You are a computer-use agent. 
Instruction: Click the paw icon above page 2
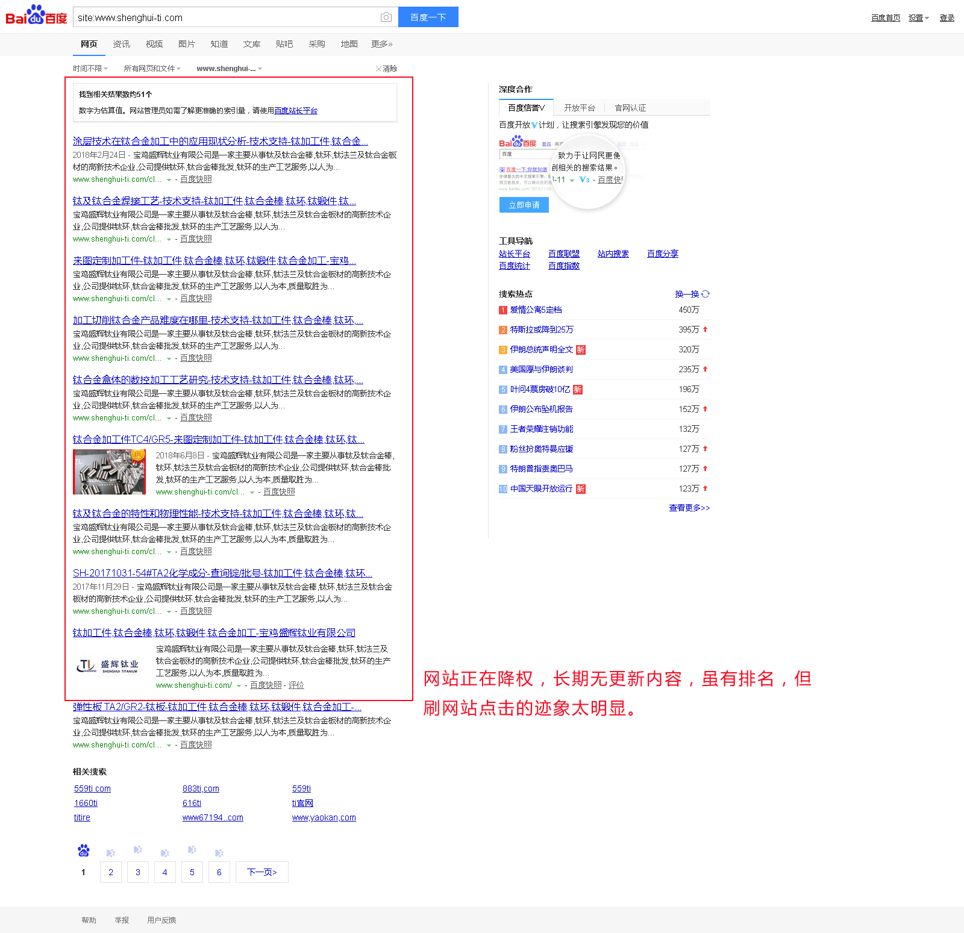click(x=111, y=853)
